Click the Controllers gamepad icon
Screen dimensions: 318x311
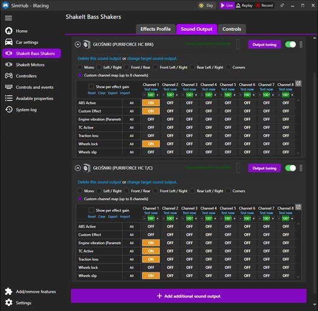tap(8, 75)
